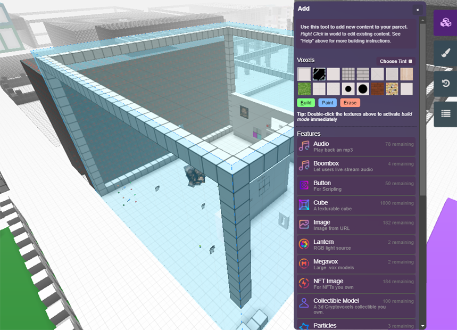Open the Add blocks tool tab
The image size is (457, 330).
[x=445, y=23]
